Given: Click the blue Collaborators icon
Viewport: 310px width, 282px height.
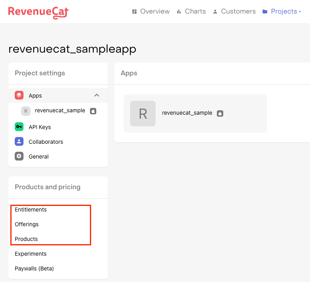Looking at the screenshot, I should point(19,141).
